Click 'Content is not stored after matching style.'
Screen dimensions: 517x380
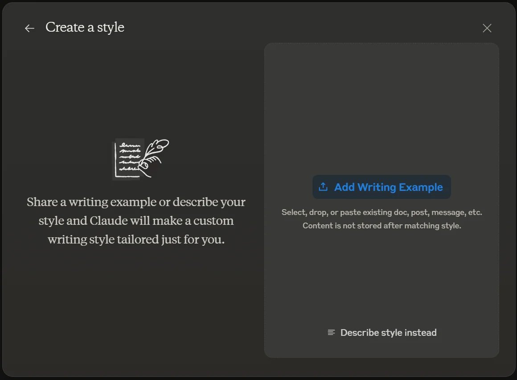click(x=382, y=226)
